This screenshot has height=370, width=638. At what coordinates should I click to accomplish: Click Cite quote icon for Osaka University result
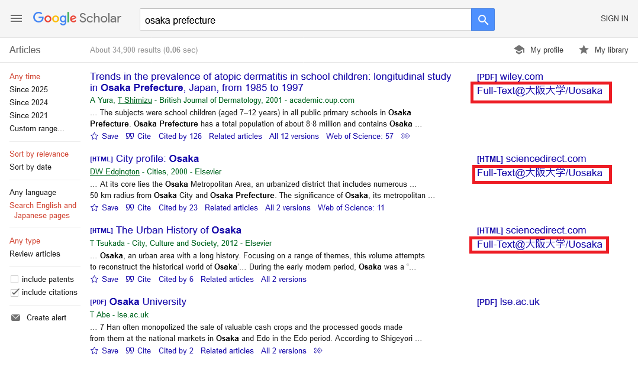click(130, 350)
